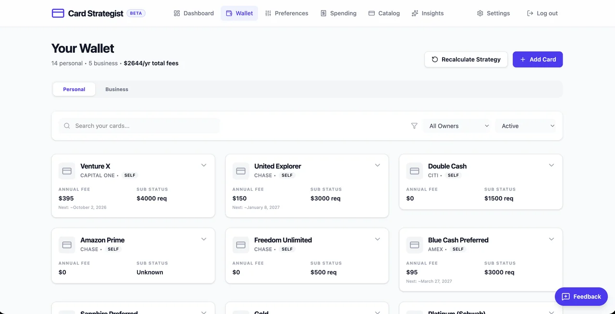Image resolution: width=615 pixels, height=314 pixels.
Task: Expand the United Explorer card details
Action: point(378,165)
